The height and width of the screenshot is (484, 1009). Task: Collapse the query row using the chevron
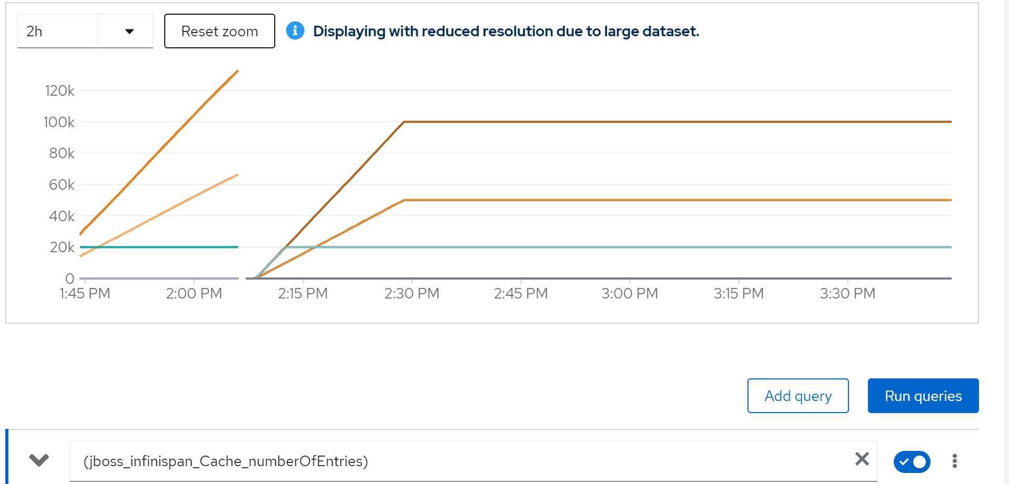pos(39,460)
